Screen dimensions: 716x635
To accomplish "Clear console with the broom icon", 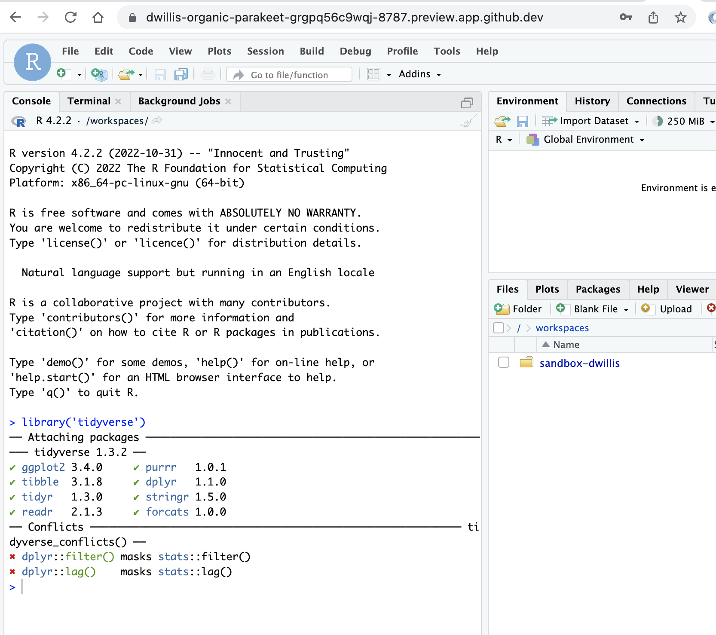I will (468, 121).
